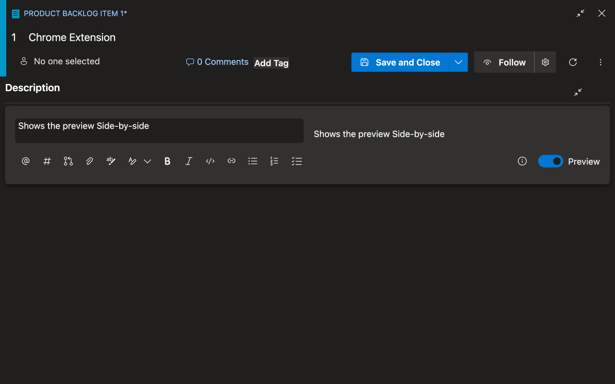
Task: Edit the Chrome Extension title field
Action: click(72, 37)
